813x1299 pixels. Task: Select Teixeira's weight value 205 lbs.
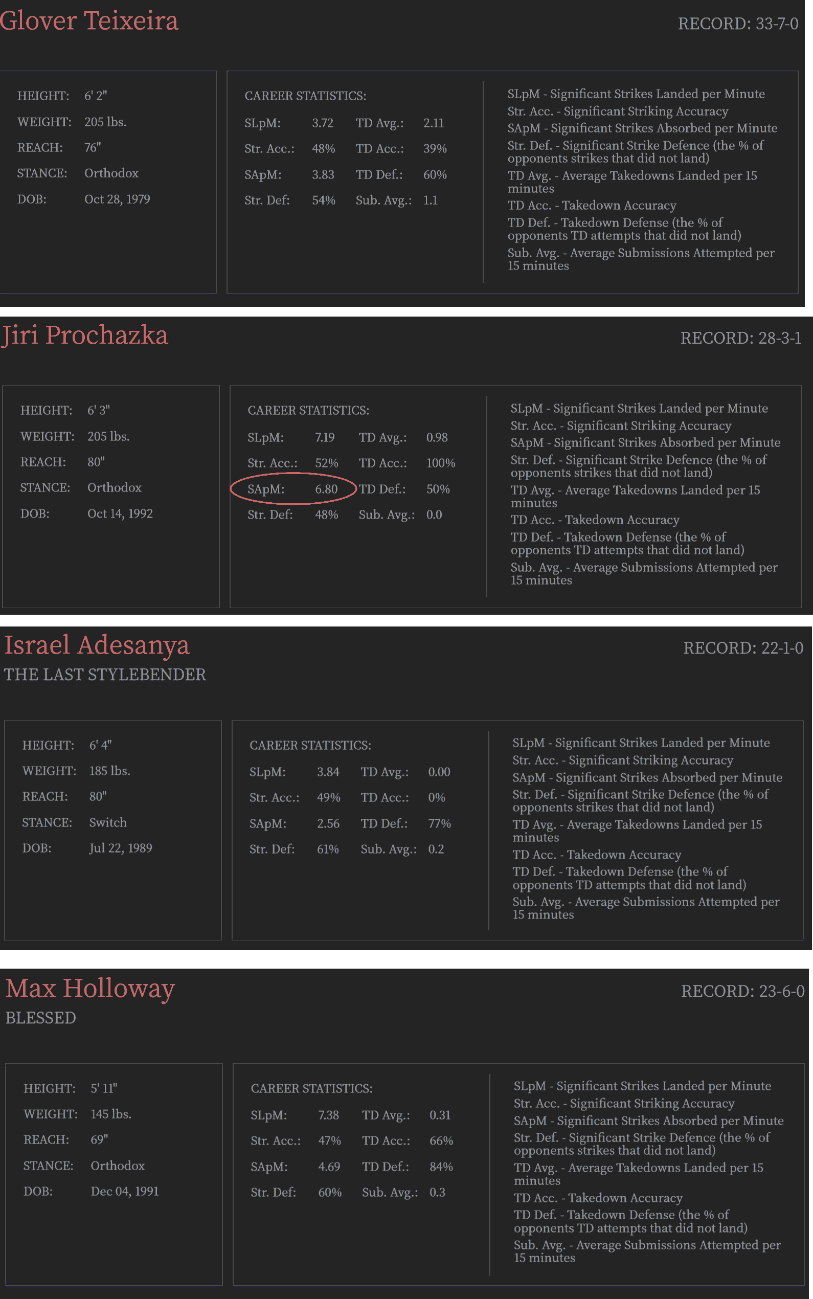tap(105, 122)
